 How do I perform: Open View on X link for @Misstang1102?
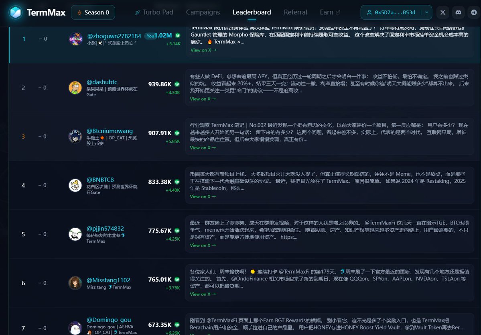pos(203,294)
